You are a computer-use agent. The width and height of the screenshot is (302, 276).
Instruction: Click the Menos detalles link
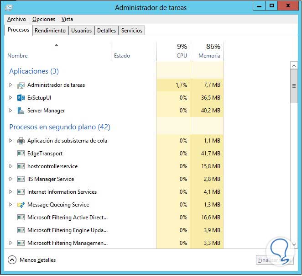(x=37, y=260)
